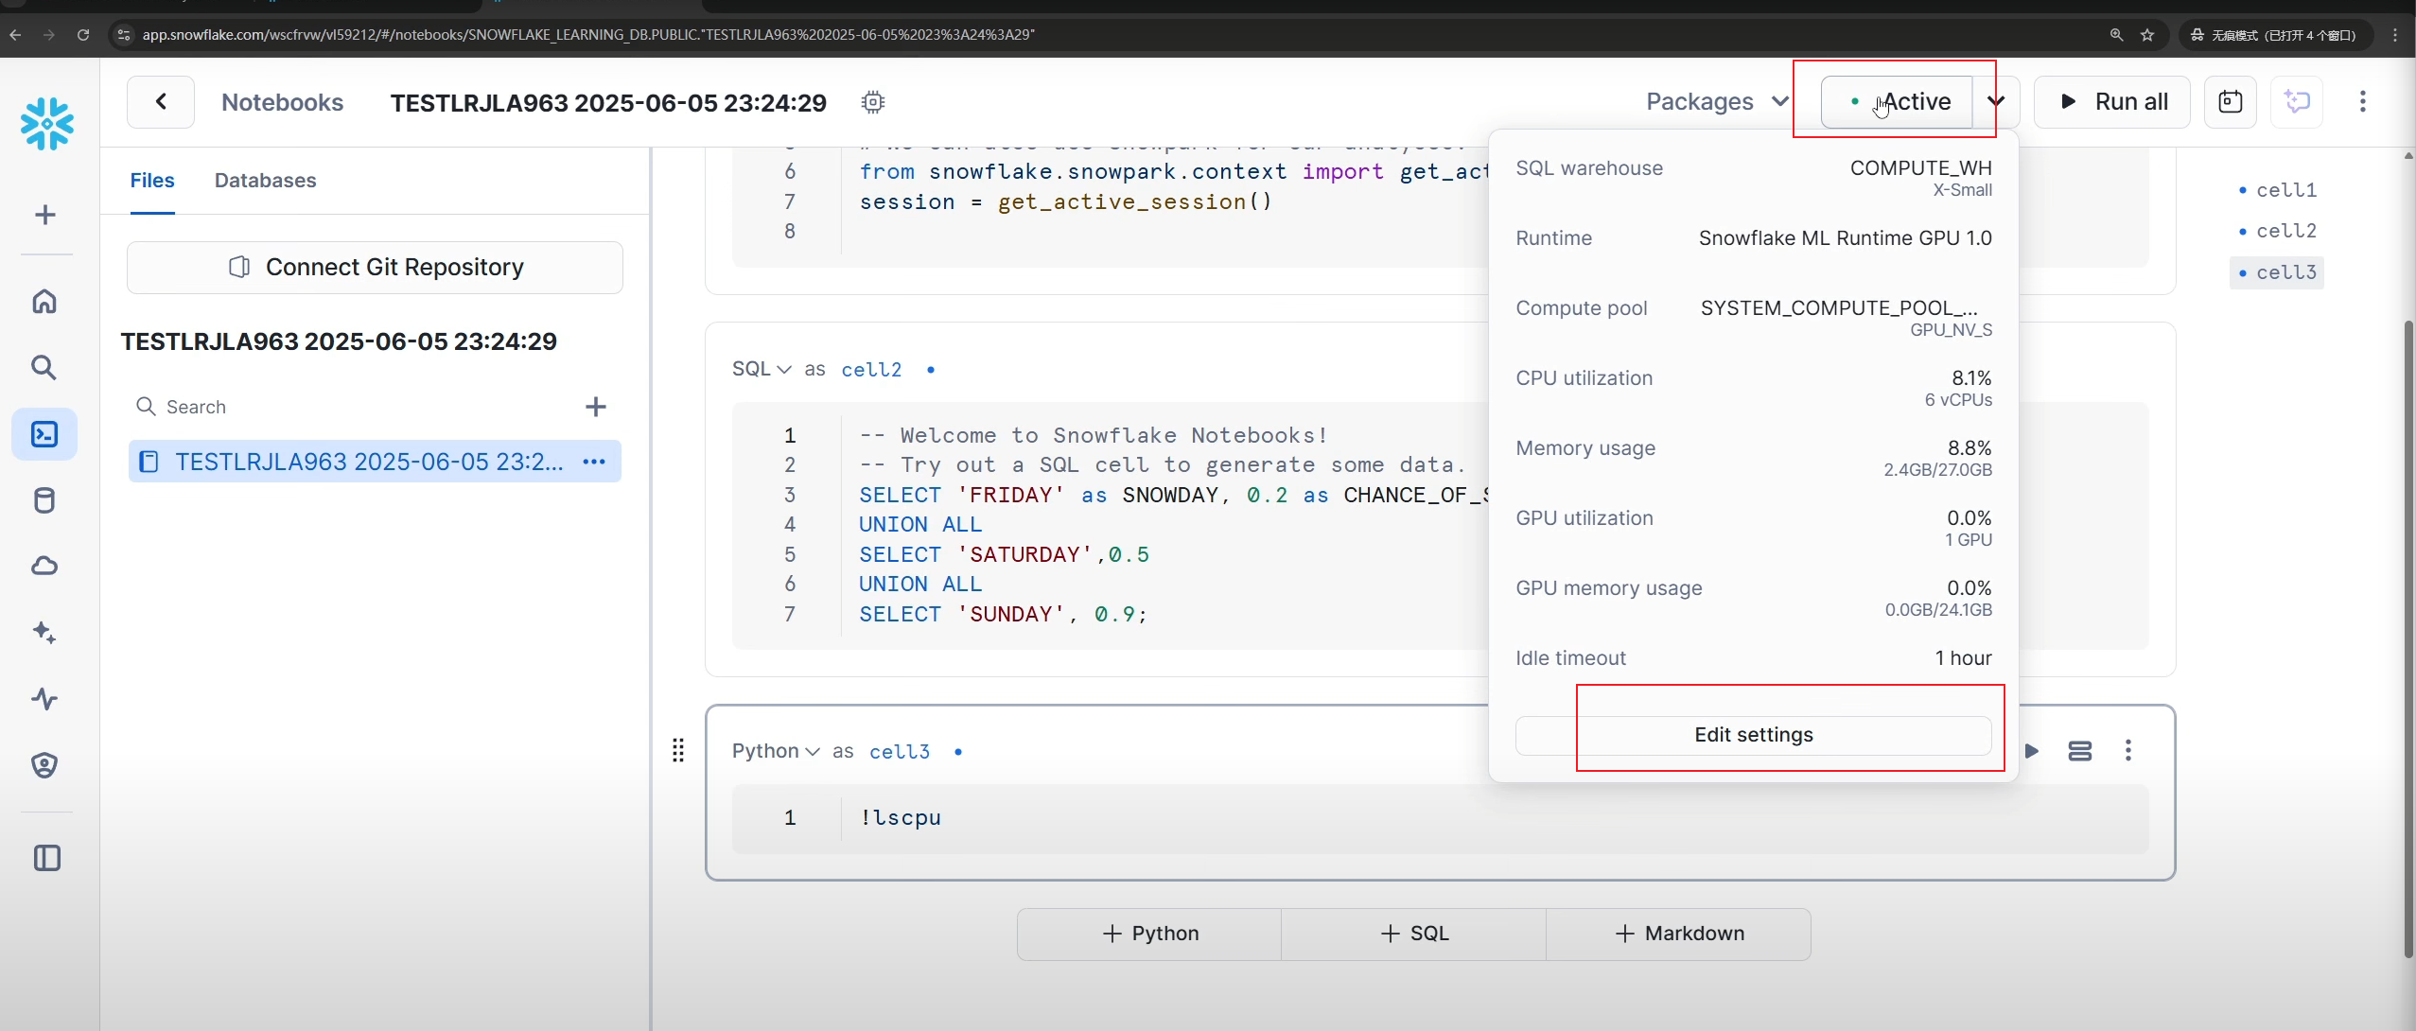Rename cell2 by clicking its name

pyautogui.click(x=871, y=369)
